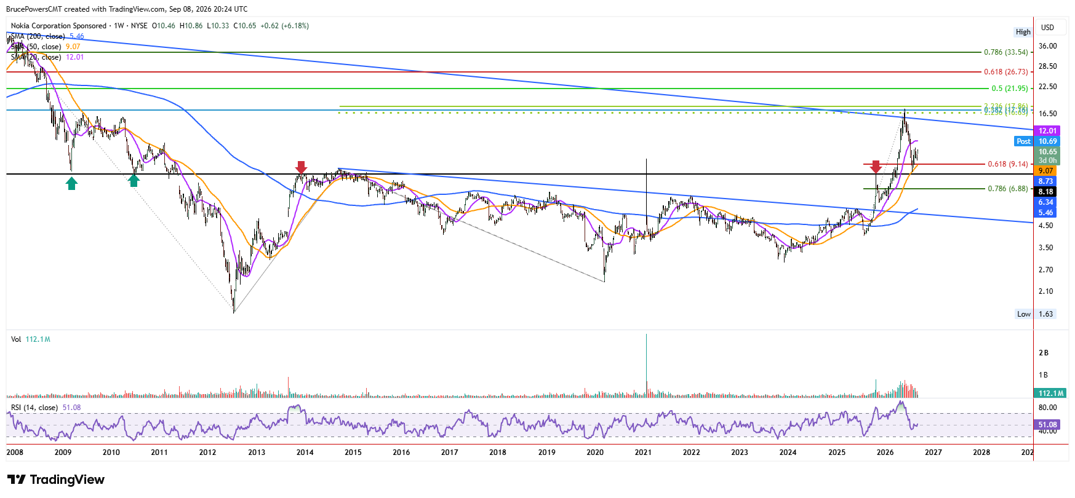1075x498 pixels.
Task: Select the green up arrow at the 2009 low
Action: pyautogui.click(x=72, y=183)
